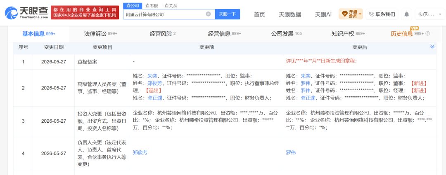446x175 pixels.
Task: Click the 投资人变更 change item cell
Action: coord(102,121)
